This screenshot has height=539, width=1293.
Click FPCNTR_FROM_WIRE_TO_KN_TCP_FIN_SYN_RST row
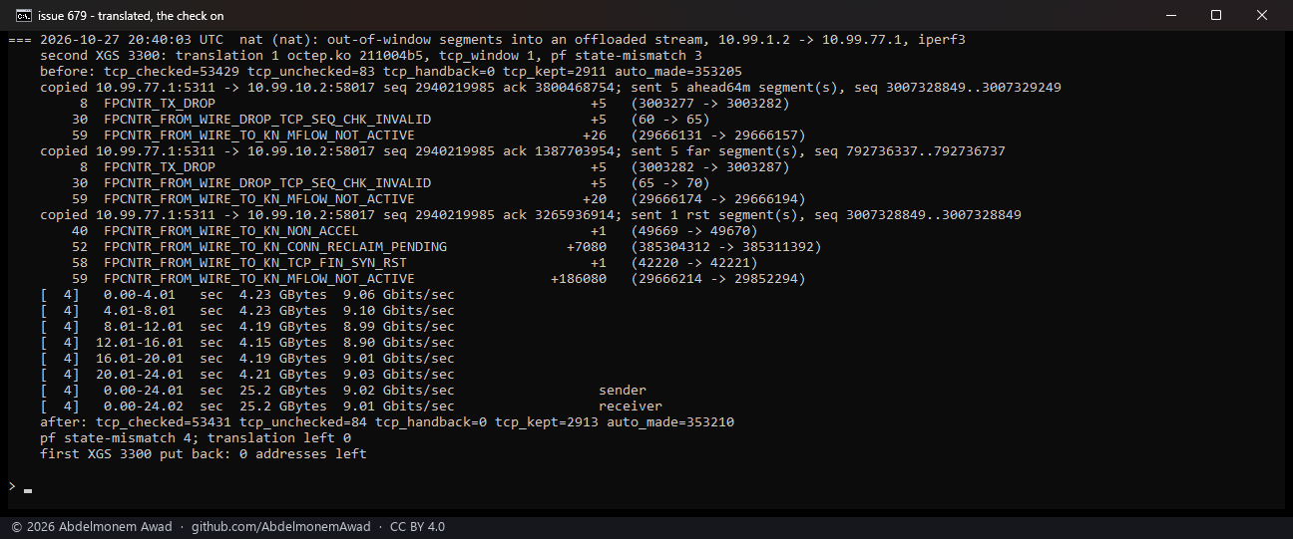(x=415, y=263)
